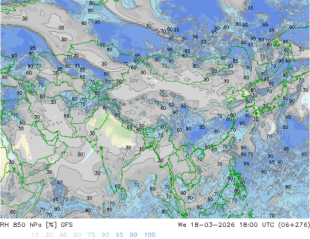Screen dimensions: 310x239
Task: Select the 75 entry in the humidity legend
Action: pos(91,235)
